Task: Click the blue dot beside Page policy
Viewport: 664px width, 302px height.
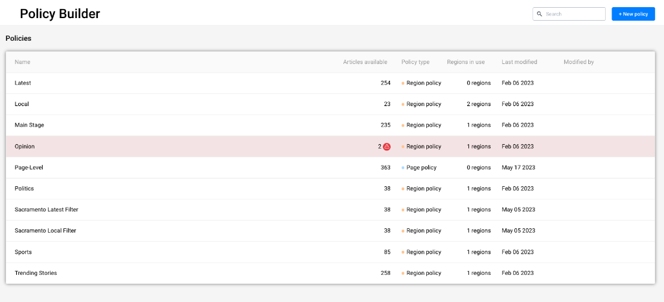Action: click(403, 167)
